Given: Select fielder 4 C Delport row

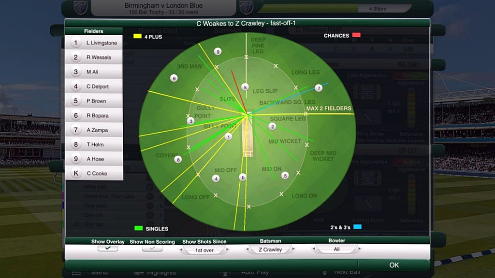Looking at the screenshot, I should [94, 86].
